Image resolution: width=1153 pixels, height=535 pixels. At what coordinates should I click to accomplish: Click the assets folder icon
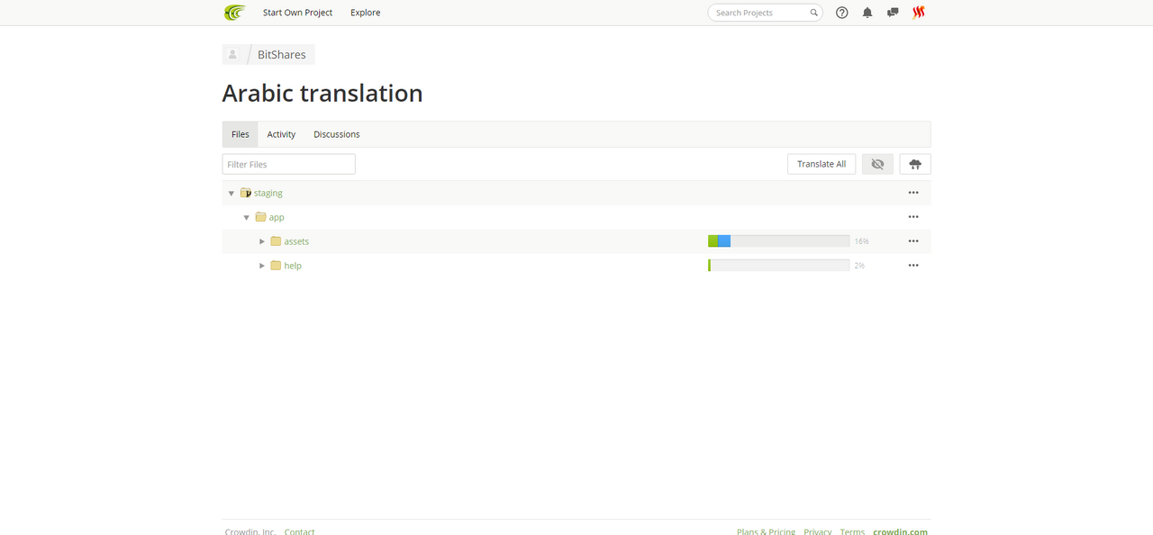276,241
